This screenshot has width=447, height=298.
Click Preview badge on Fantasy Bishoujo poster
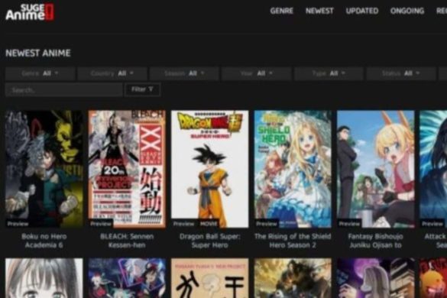pos(349,224)
